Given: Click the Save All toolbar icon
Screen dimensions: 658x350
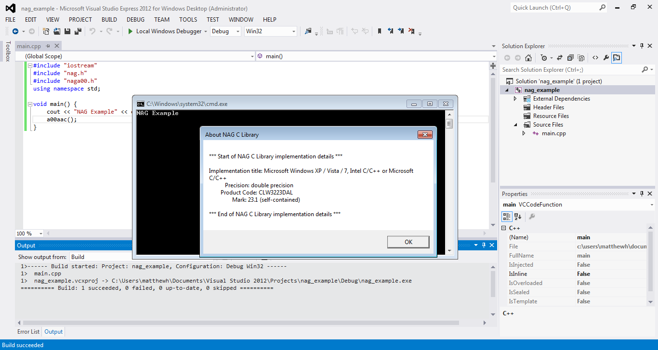Looking at the screenshot, I should (78, 31).
